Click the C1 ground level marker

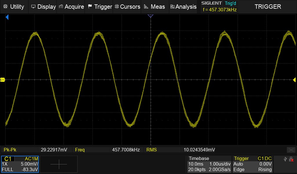click(x=2, y=80)
